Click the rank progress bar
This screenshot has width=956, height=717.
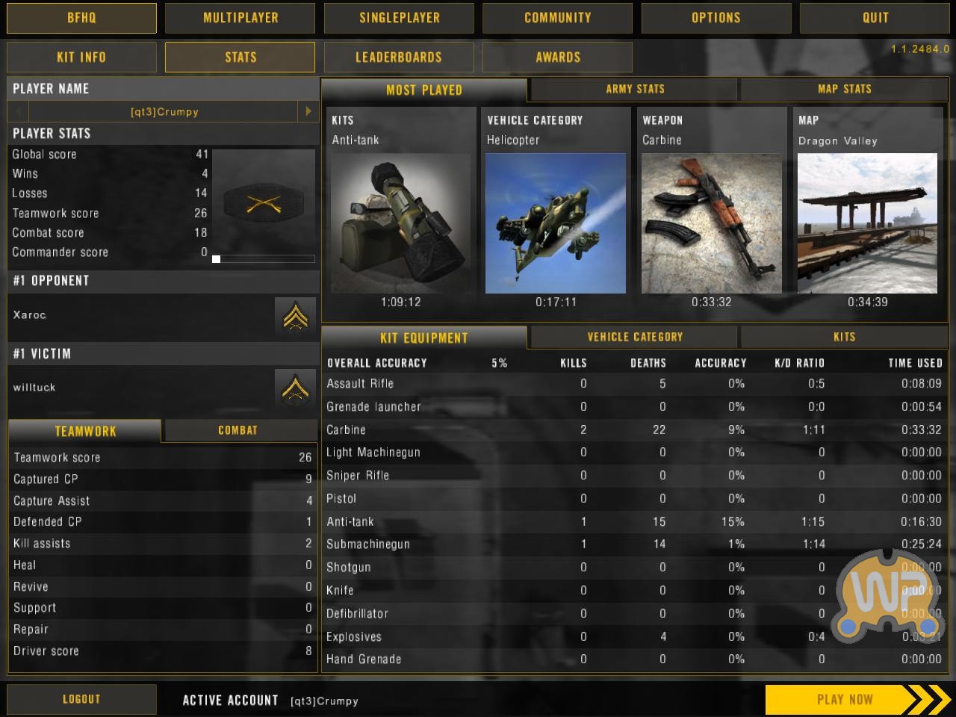264,259
